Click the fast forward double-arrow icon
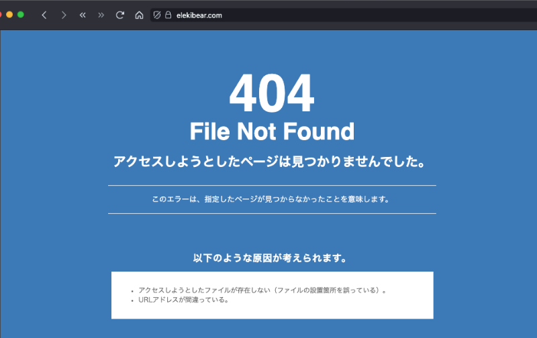This screenshot has width=537, height=338. point(101,15)
